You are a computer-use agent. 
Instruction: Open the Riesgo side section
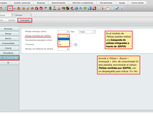tap(9, 34)
